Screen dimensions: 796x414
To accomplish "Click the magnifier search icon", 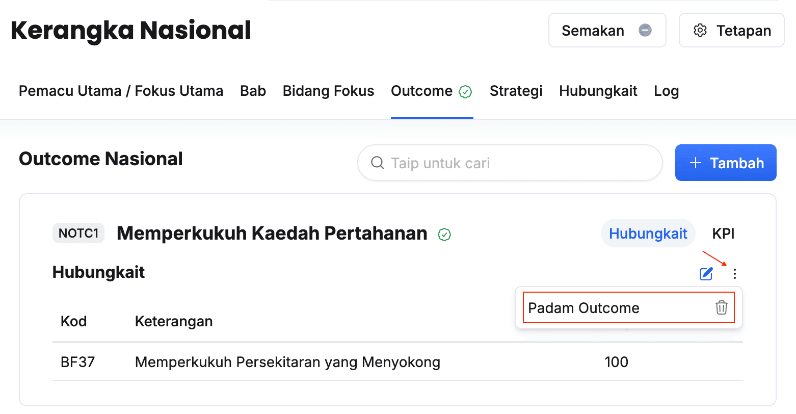I will click(377, 163).
